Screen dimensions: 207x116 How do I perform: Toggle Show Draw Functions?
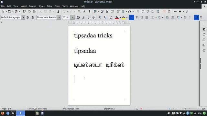click(x=187, y=12)
